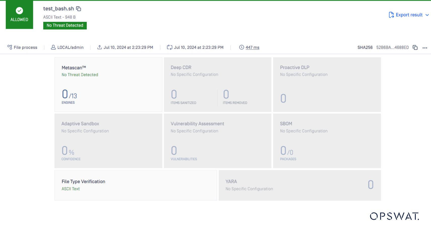Click the 447 ms processing time link

pyautogui.click(x=252, y=47)
